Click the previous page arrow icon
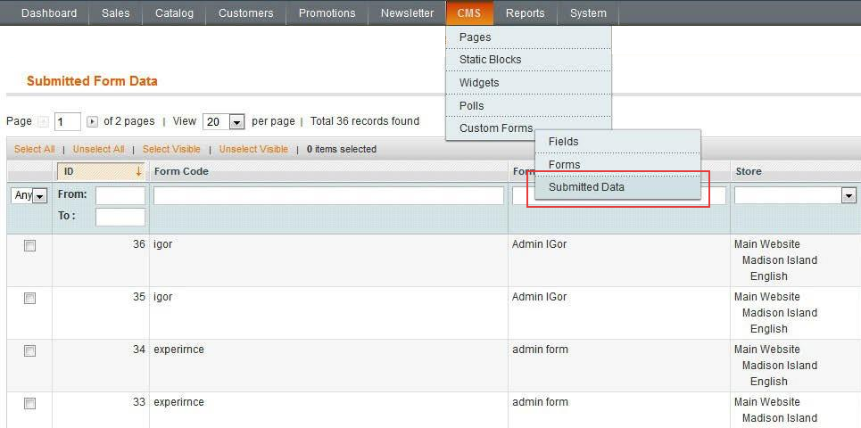The image size is (861, 428). click(44, 122)
